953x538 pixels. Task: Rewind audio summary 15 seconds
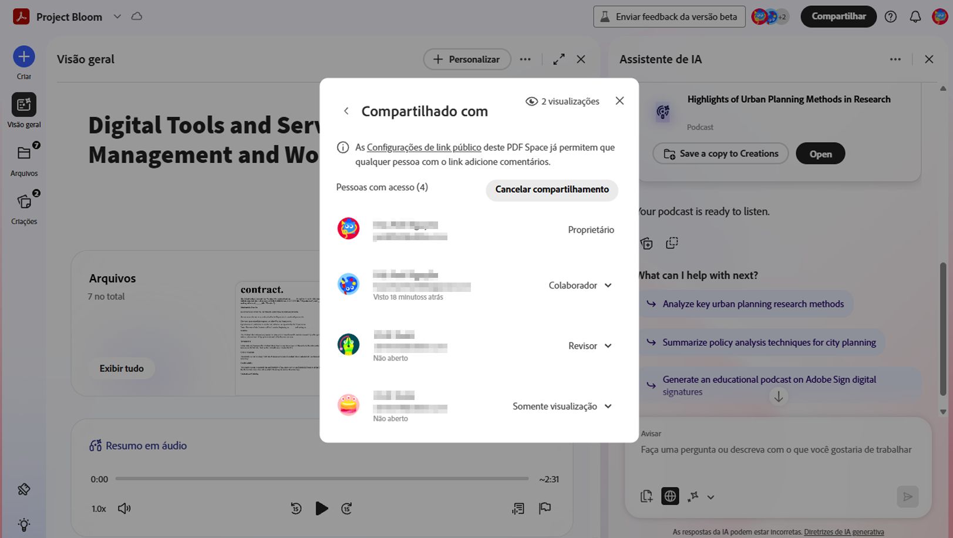tap(296, 509)
